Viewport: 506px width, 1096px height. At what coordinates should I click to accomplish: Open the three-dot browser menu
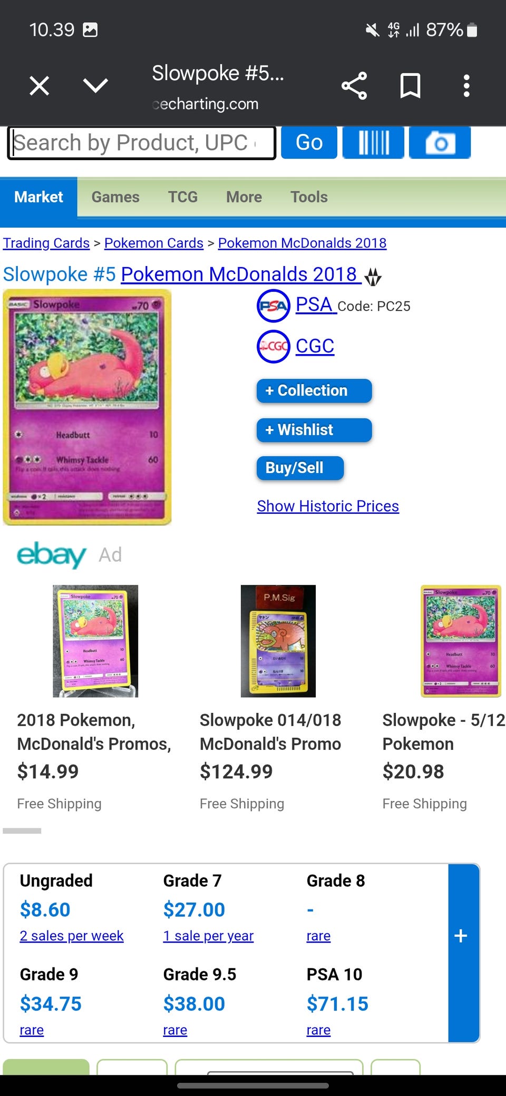pos(466,86)
